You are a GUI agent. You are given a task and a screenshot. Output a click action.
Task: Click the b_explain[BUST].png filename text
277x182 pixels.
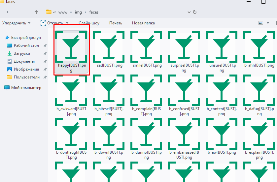coord(259,155)
